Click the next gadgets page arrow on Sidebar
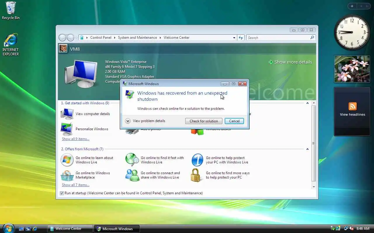This screenshot has width=374, height=233. tap(368, 6)
